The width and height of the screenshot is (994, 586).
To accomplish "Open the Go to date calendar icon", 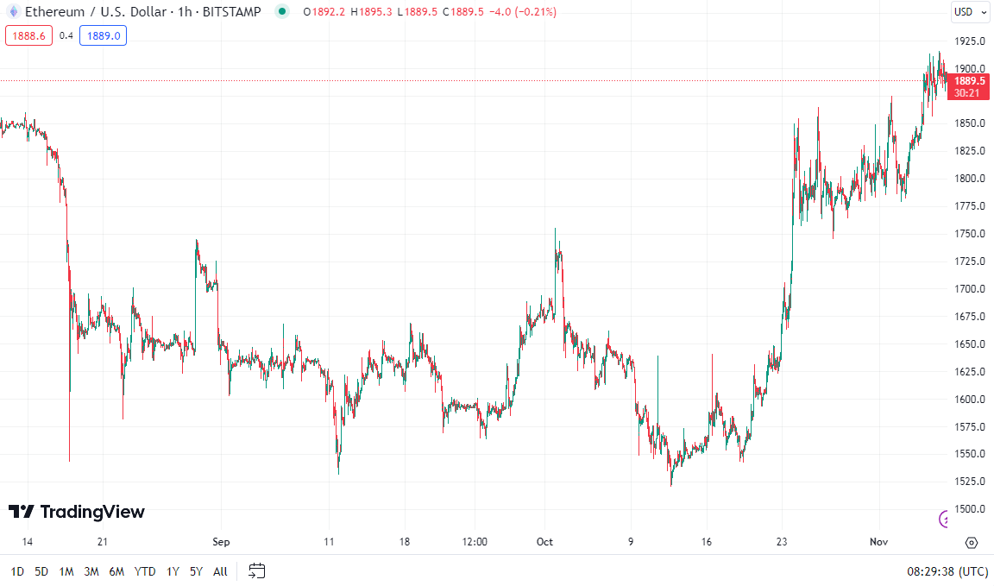I will 256,570.
